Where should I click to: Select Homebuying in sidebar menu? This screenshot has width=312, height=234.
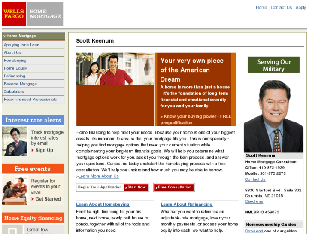pos(33,61)
